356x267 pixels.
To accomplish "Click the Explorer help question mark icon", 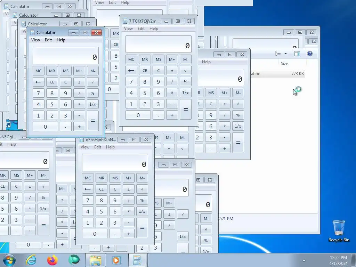I will tap(309, 54).
